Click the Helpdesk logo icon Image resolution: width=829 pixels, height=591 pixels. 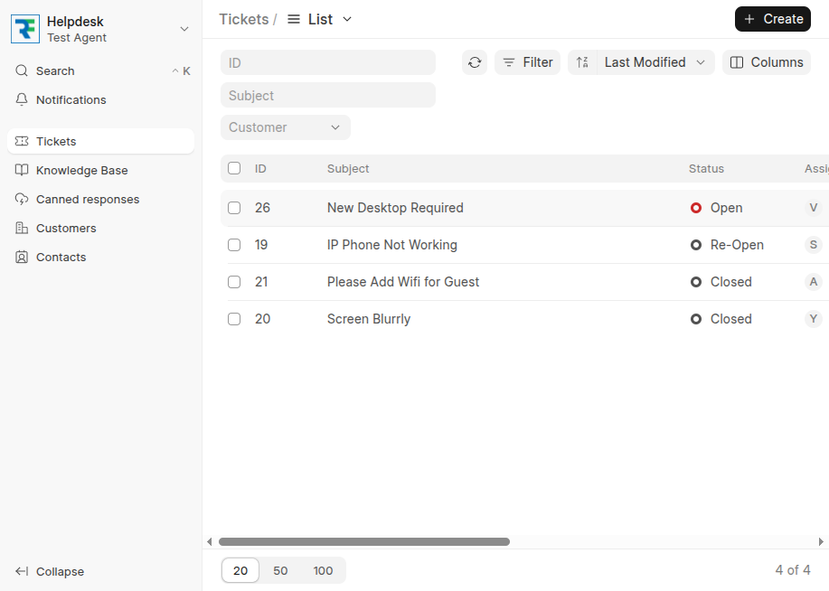(24, 29)
